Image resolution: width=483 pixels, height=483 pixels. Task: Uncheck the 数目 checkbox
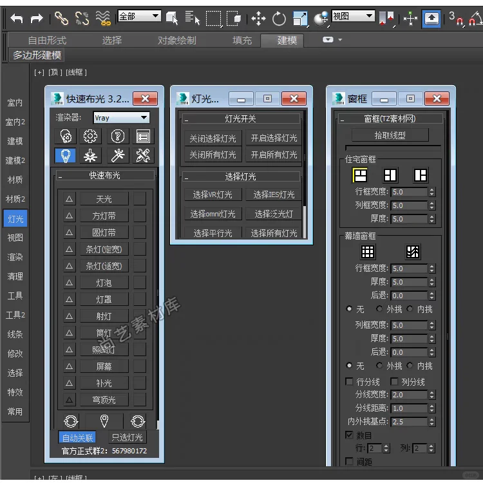(349, 435)
